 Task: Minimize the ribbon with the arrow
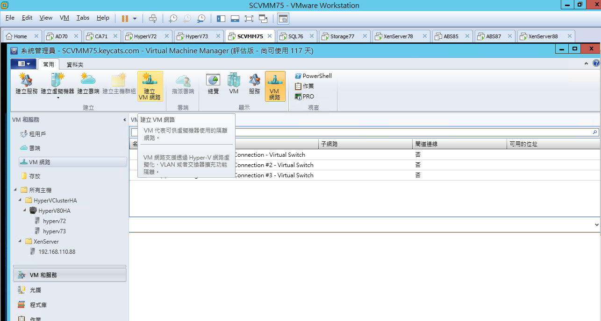587,63
